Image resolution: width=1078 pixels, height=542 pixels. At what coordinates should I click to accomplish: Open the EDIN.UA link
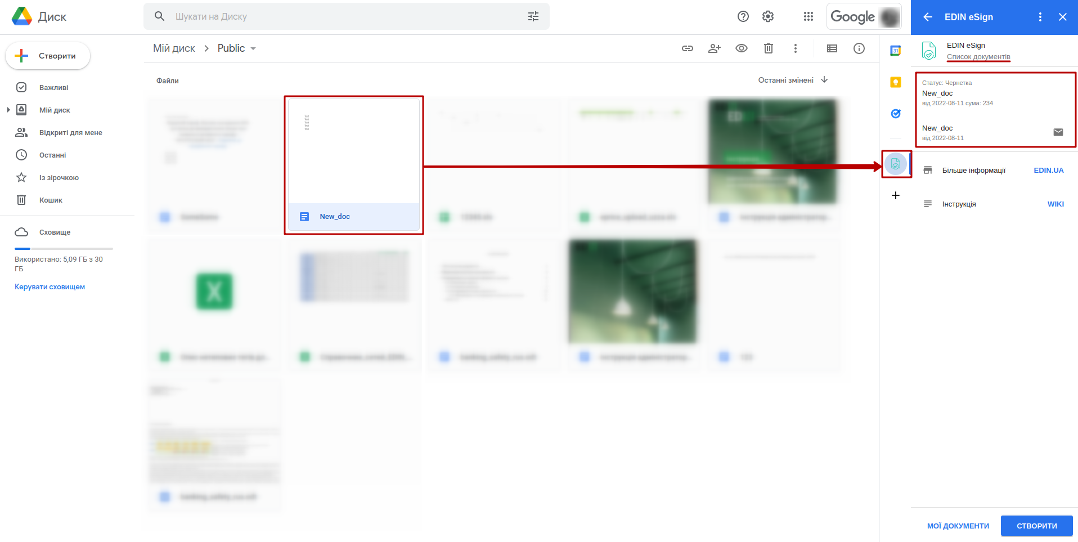[x=1049, y=170]
